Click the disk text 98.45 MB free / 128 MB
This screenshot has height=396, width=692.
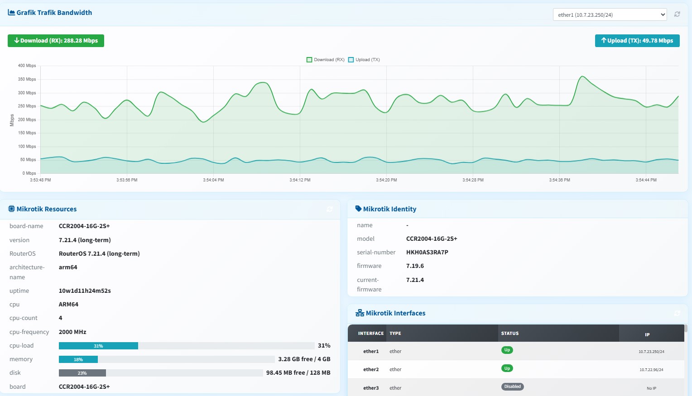tap(298, 373)
